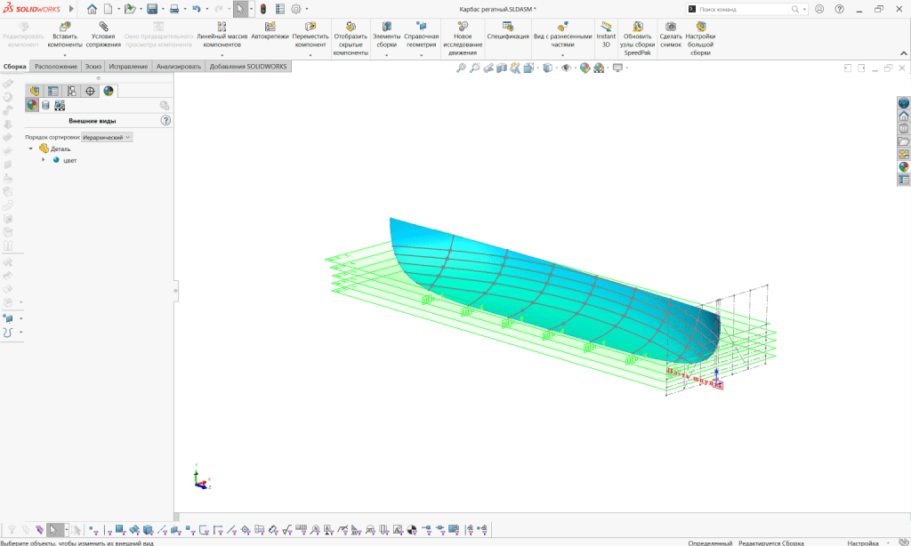Open the DisplayManager appearances tab icon
Screen dimensions: 911x546
pyautogui.click(x=109, y=91)
